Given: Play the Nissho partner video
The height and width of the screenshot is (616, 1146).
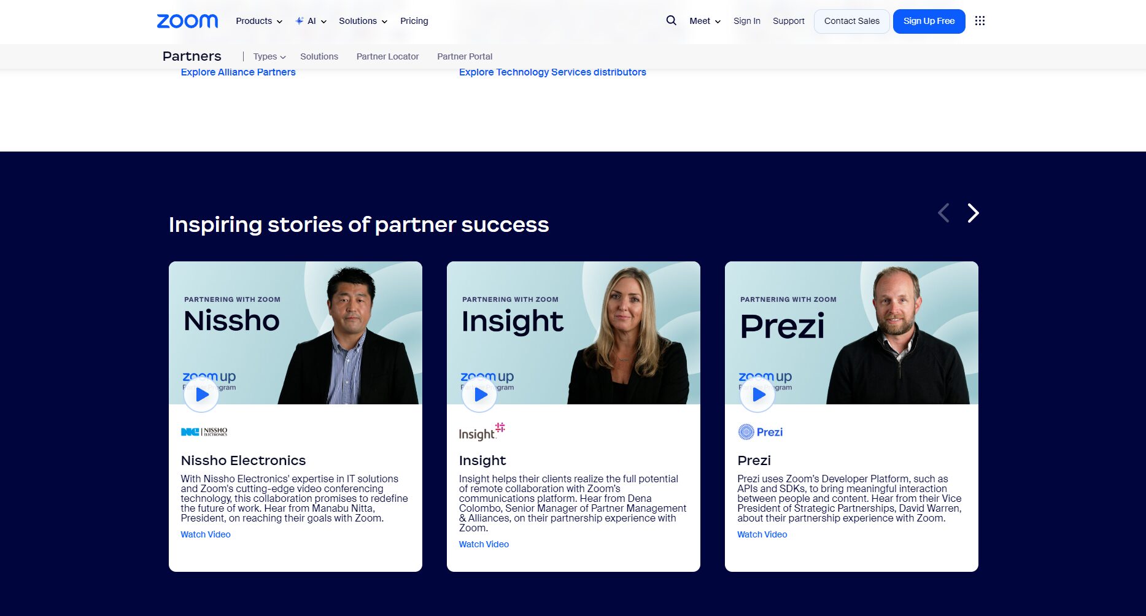Looking at the screenshot, I should coord(201,395).
